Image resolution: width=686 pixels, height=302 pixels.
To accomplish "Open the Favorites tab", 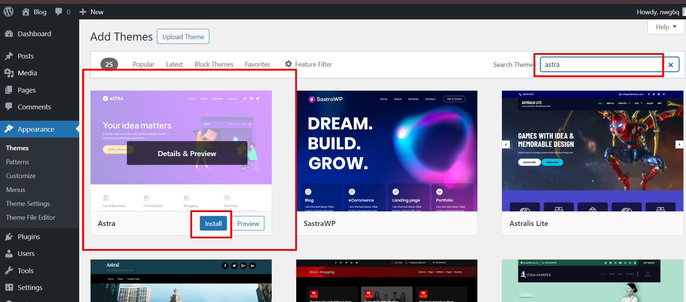I will (x=257, y=64).
